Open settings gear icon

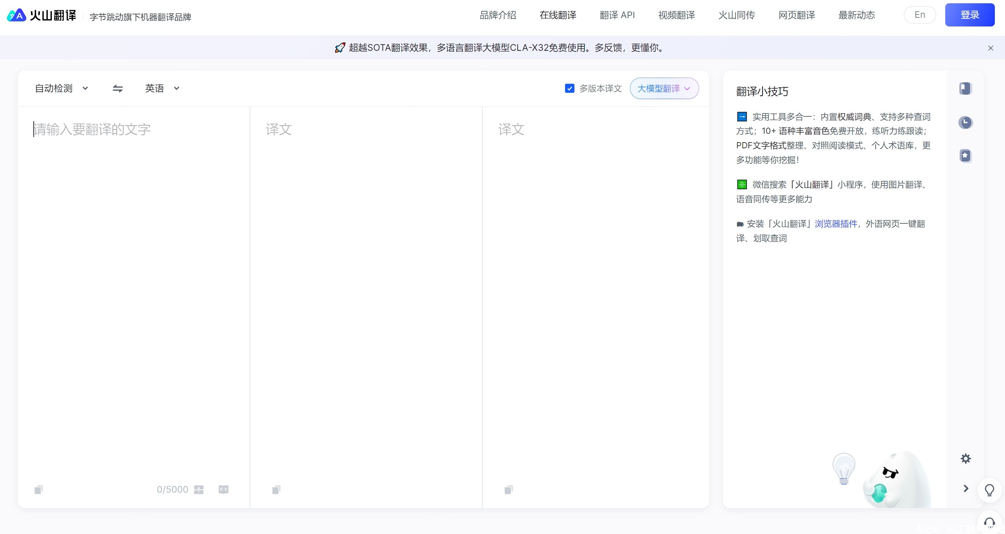[x=965, y=459]
